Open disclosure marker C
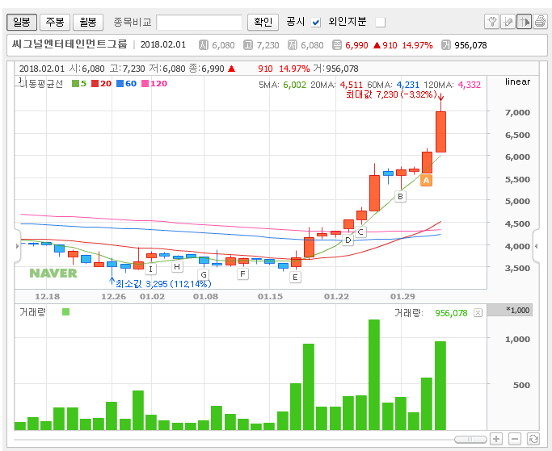 coord(360,232)
